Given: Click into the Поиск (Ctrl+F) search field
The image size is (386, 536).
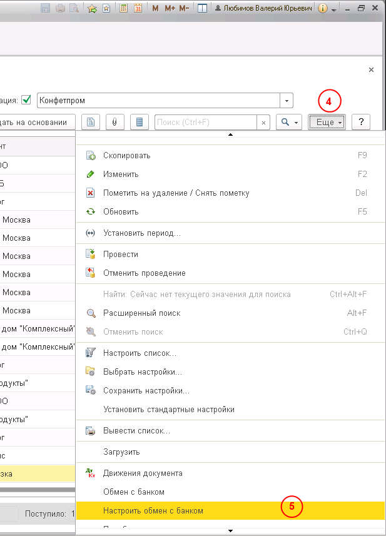Looking at the screenshot, I should [x=205, y=123].
